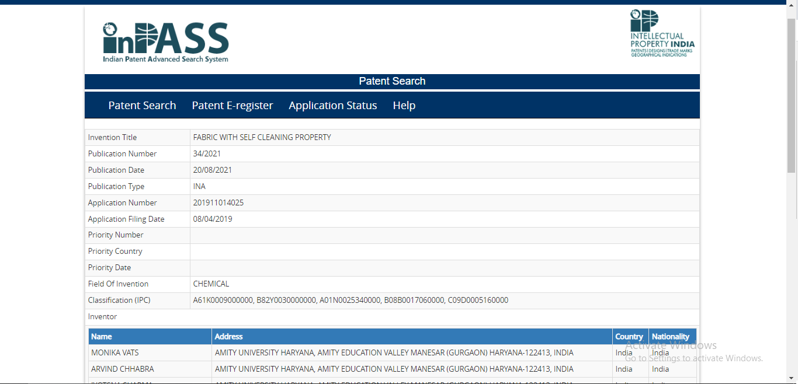Viewport: 798px width, 384px height.
Task: Select application number 201911014025
Action: pos(218,203)
